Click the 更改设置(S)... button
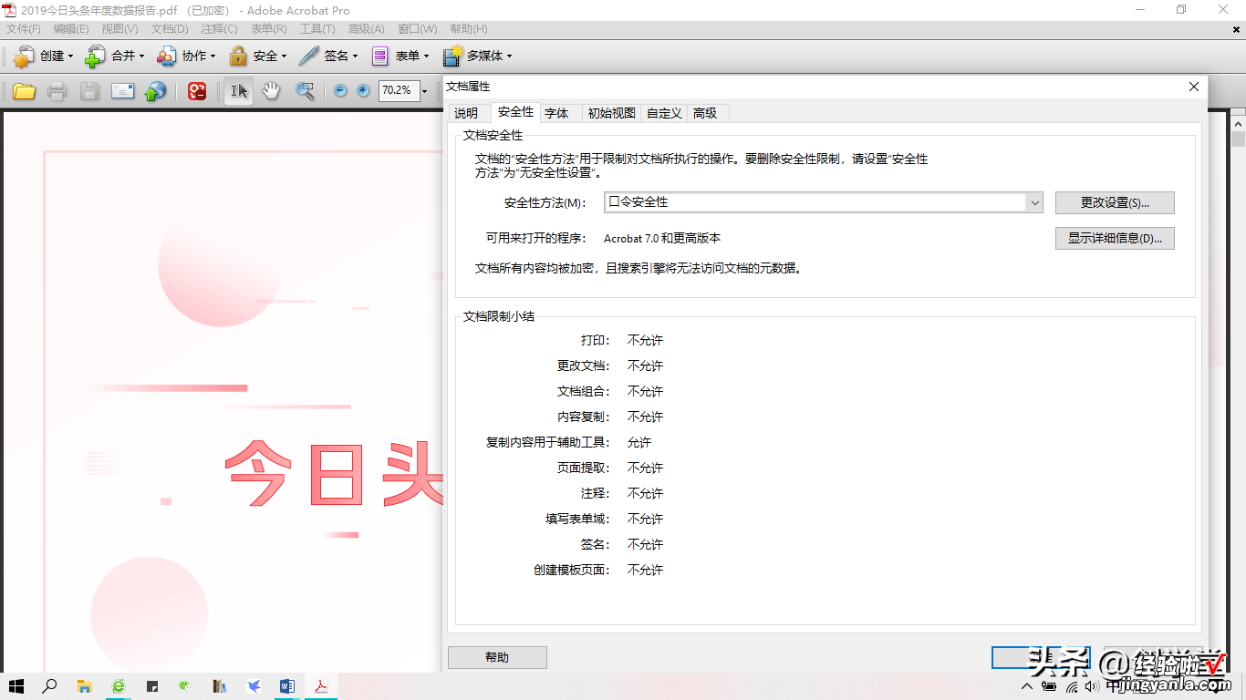 click(x=1115, y=202)
